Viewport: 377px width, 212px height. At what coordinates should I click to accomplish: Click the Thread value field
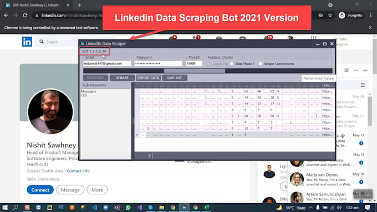(194, 64)
